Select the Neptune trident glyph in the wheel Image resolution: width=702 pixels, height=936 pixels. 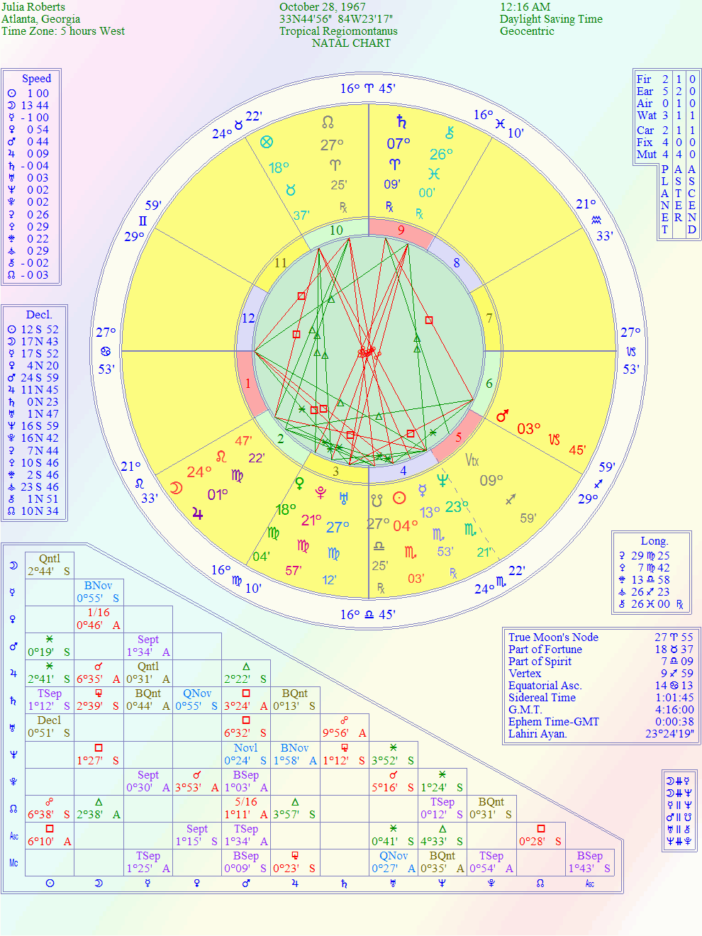coord(442,481)
